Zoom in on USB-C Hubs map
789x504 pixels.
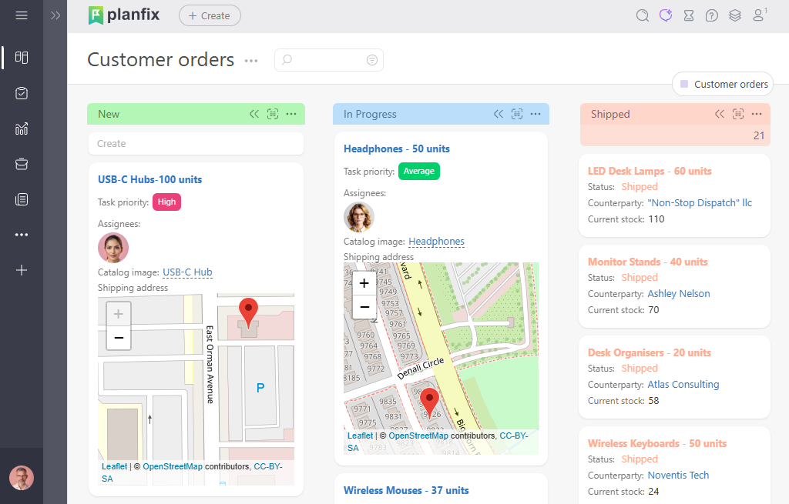118,314
